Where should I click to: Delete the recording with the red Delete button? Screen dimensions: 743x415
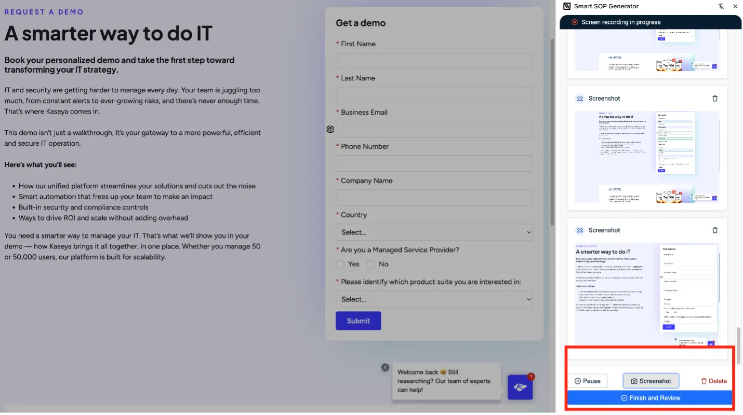point(714,381)
